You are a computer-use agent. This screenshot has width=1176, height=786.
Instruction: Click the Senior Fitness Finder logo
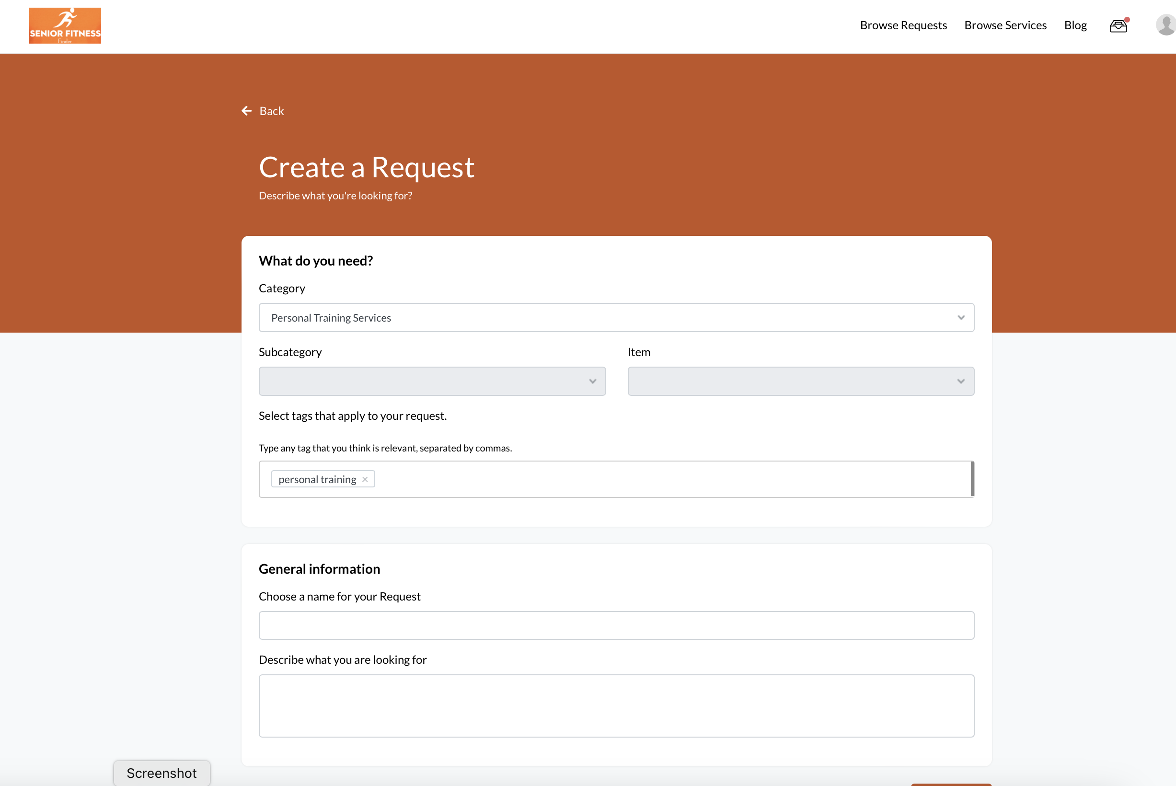coord(65,25)
